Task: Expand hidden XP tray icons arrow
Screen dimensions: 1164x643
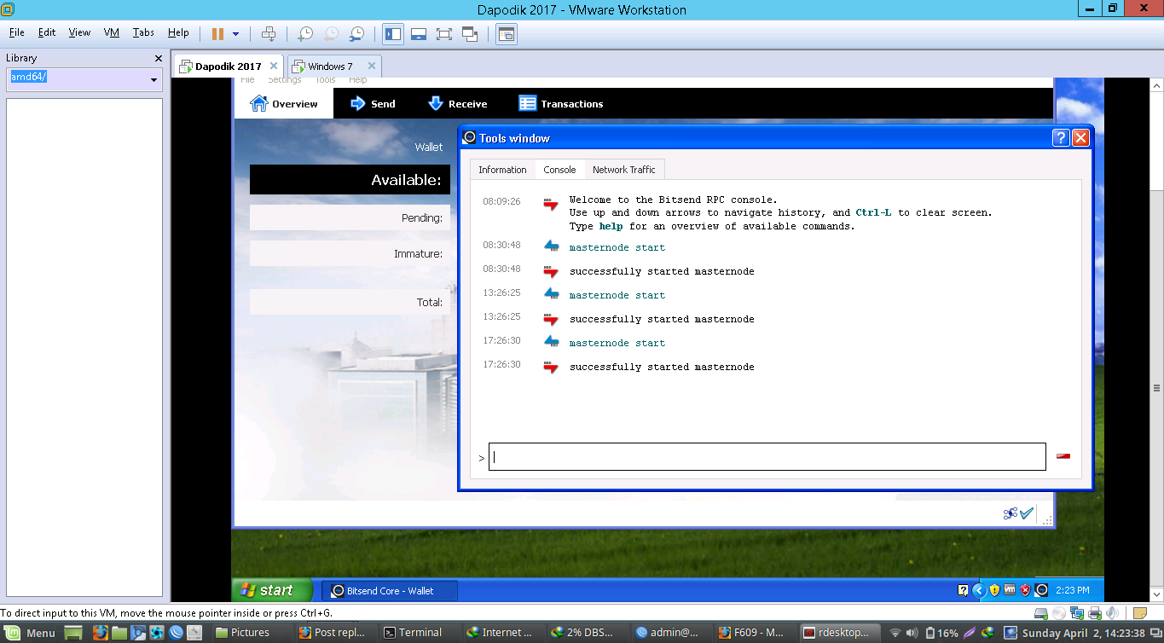Action: click(x=979, y=589)
